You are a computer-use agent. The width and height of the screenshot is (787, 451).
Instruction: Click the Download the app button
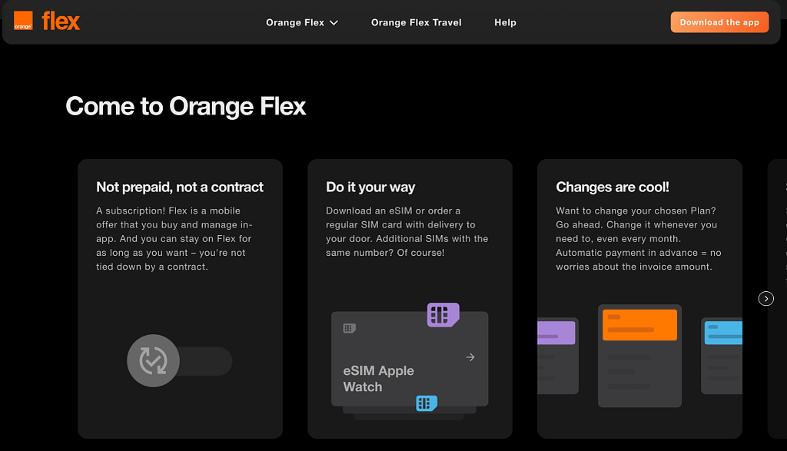coord(719,22)
